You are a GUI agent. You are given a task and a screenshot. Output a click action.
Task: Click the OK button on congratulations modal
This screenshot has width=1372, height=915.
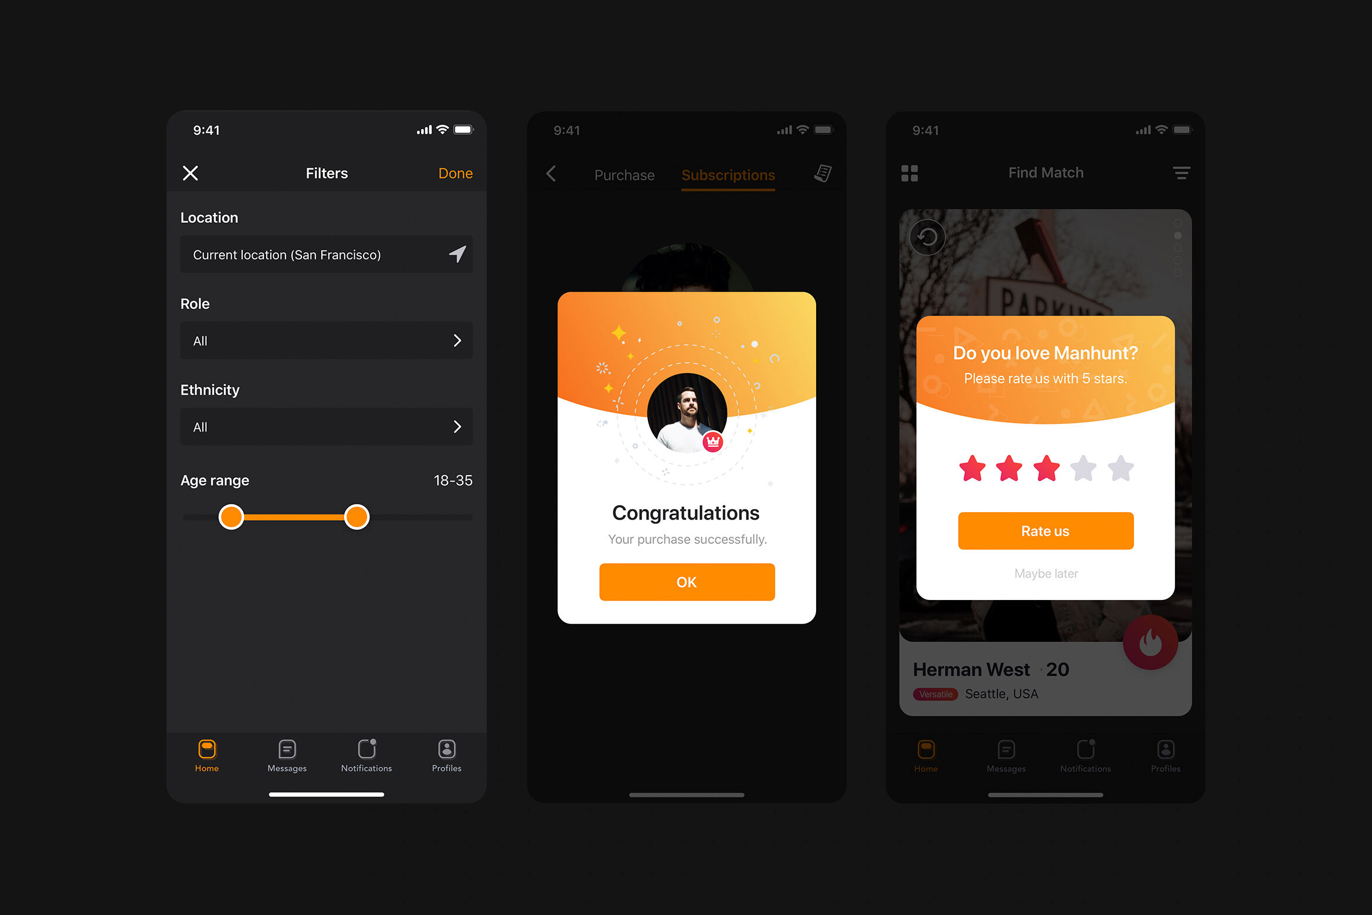686,582
